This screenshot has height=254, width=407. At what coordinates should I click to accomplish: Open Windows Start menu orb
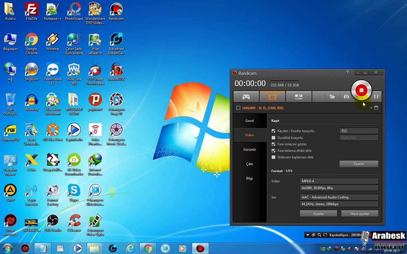point(7,248)
